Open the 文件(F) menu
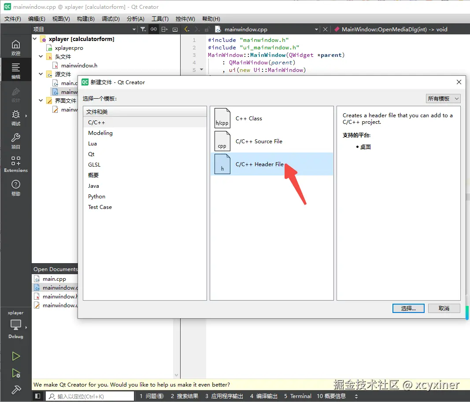Viewport: 470px width, 402px height. click(x=13, y=19)
